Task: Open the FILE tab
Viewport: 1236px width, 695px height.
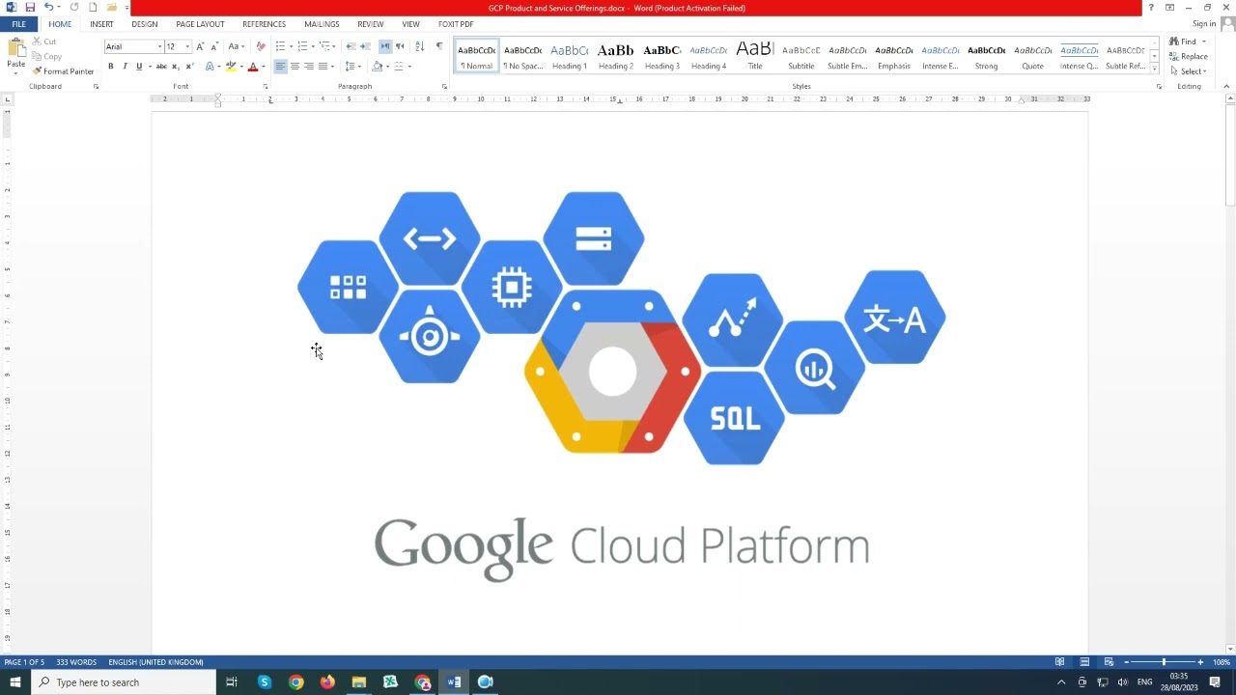Action: [18, 24]
